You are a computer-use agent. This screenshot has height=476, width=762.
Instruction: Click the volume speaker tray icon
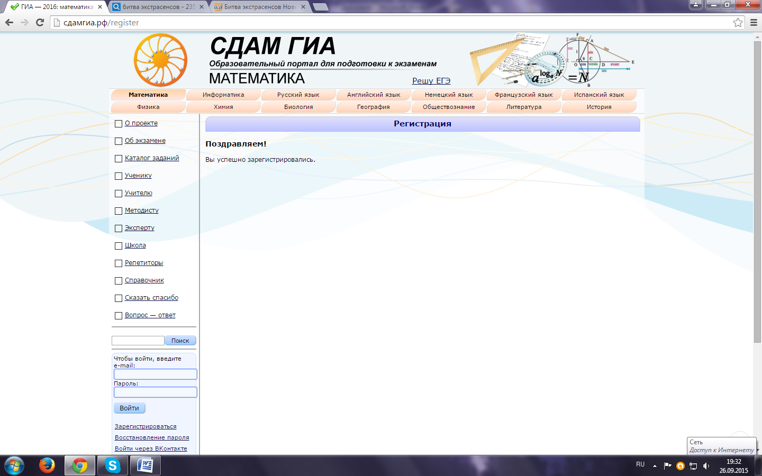point(706,466)
